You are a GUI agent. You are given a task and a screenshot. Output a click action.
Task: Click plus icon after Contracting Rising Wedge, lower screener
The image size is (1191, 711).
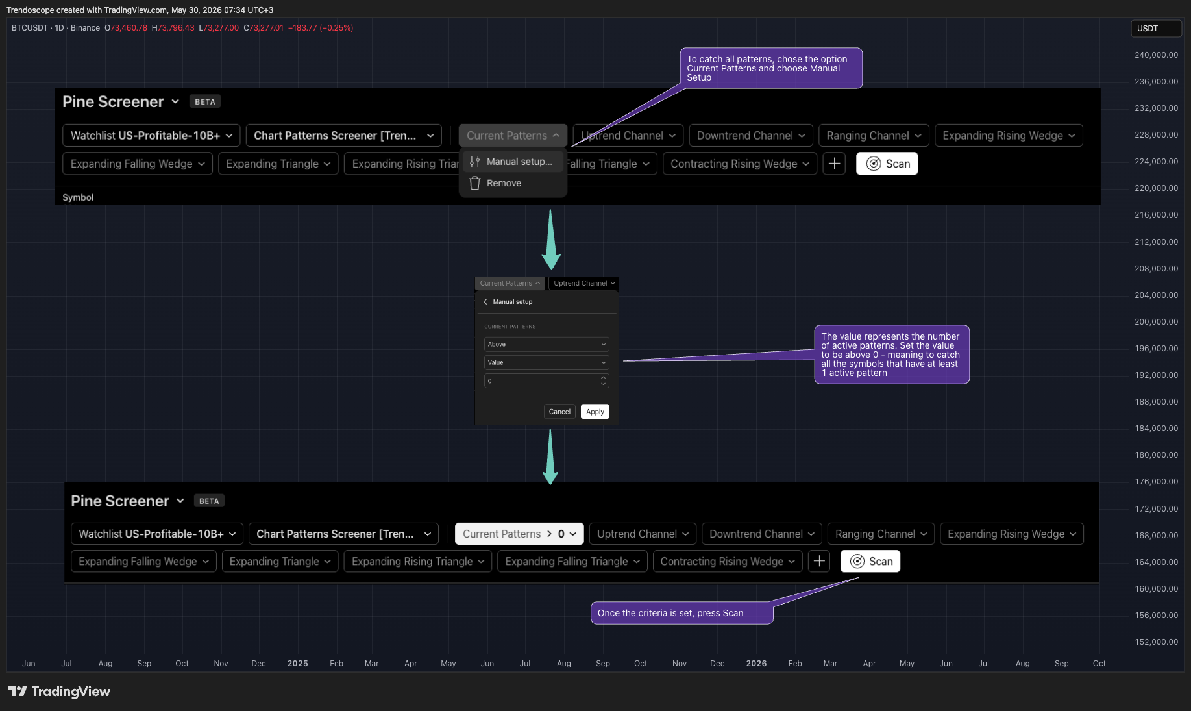coord(819,561)
